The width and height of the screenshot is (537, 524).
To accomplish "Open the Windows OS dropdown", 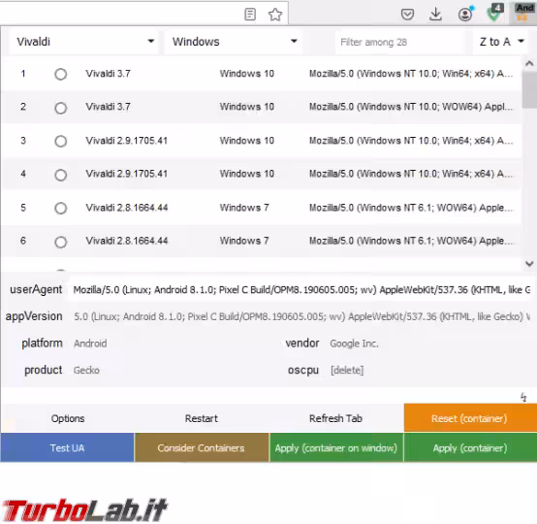I will 234,42.
